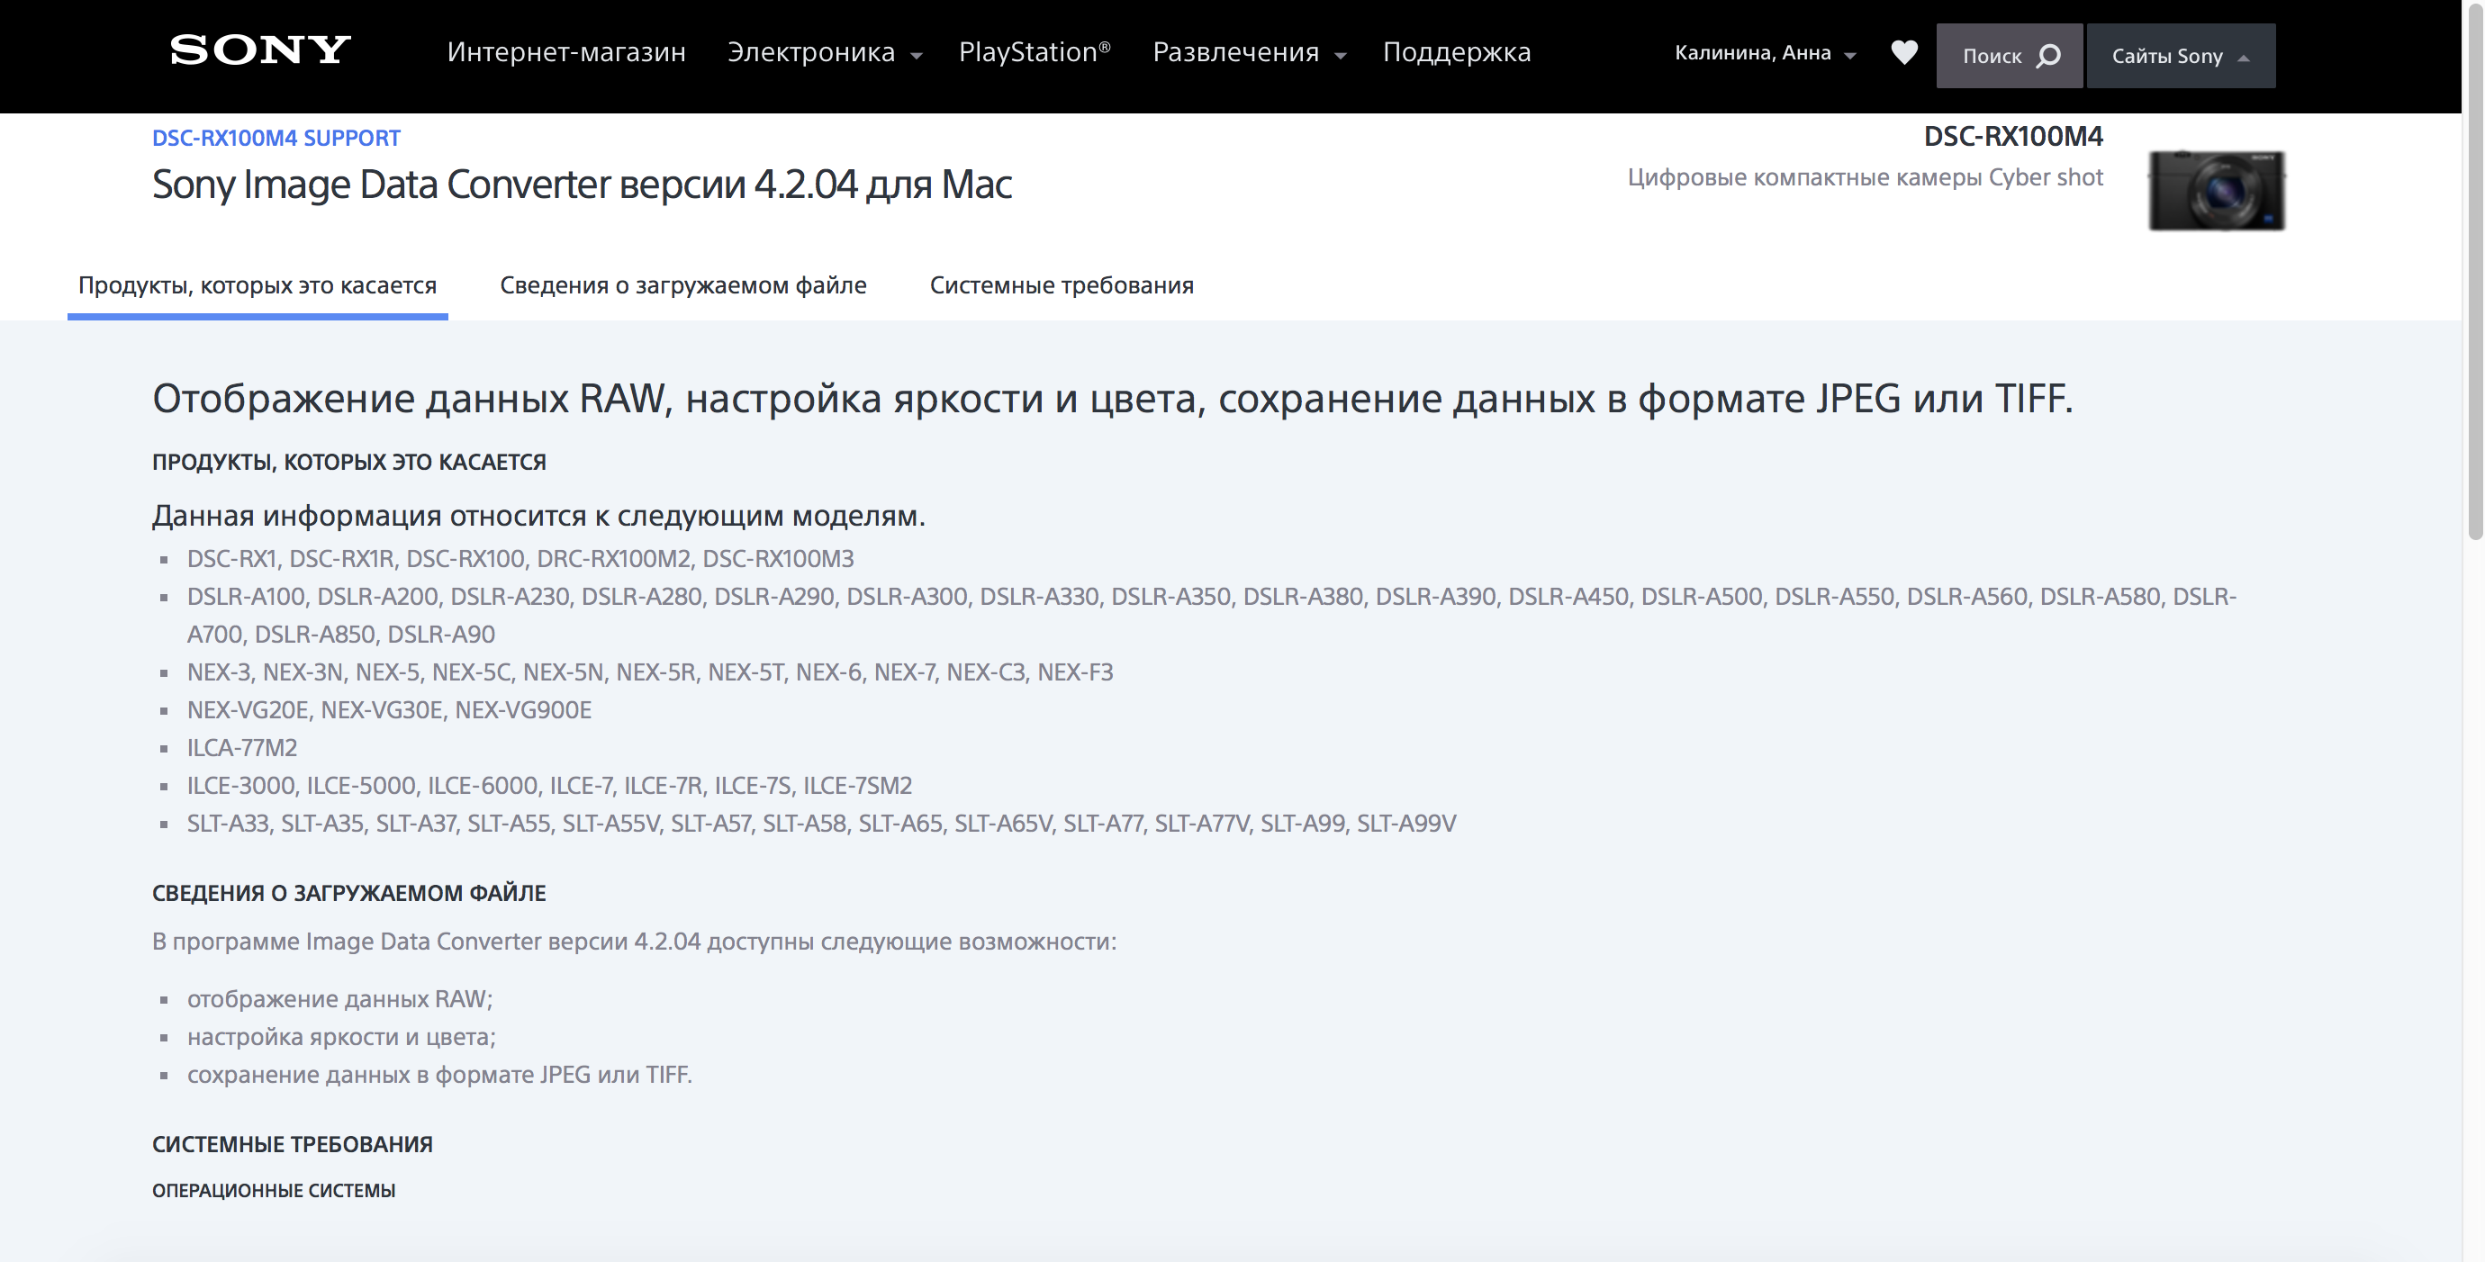Screen dimensions: 2485x1262
Task: Switch to the Сведения о загружаемом файле tab
Action: tap(683, 284)
